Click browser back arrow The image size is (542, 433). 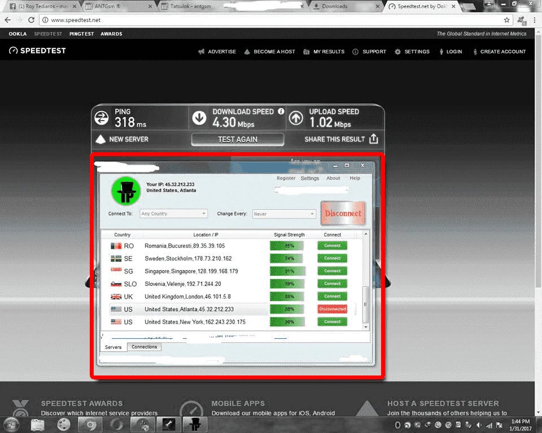click(8, 20)
